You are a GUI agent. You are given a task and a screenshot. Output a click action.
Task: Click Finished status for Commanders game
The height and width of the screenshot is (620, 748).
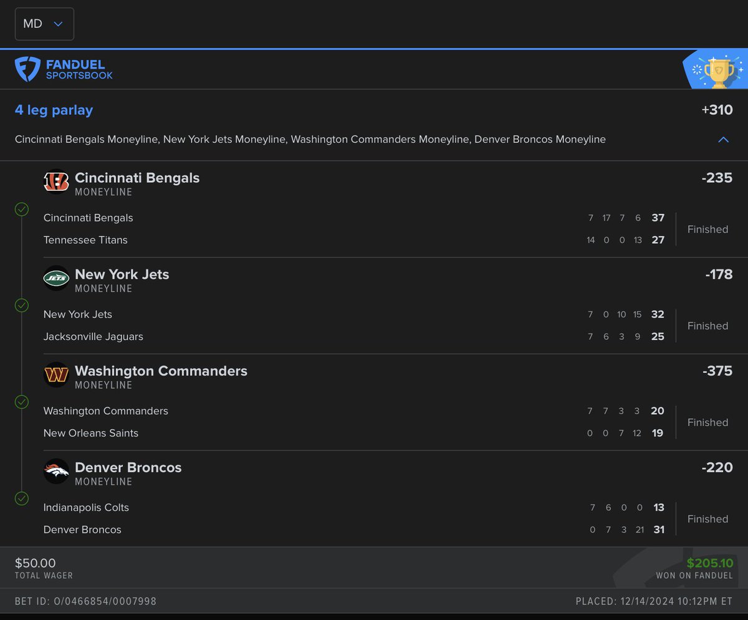[707, 422]
